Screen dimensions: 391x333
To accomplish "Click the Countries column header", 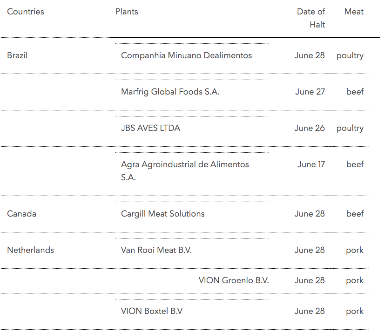I will 26,12.
